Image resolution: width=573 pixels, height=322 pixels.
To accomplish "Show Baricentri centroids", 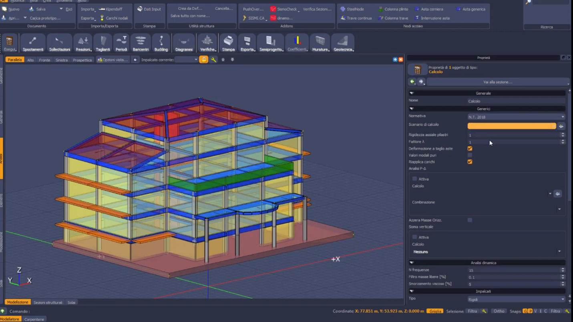I will (141, 43).
